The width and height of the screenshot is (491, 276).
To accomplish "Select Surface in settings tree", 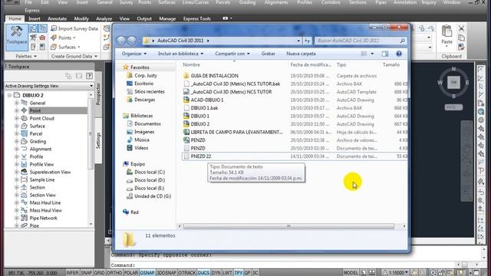I will point(38,126).
